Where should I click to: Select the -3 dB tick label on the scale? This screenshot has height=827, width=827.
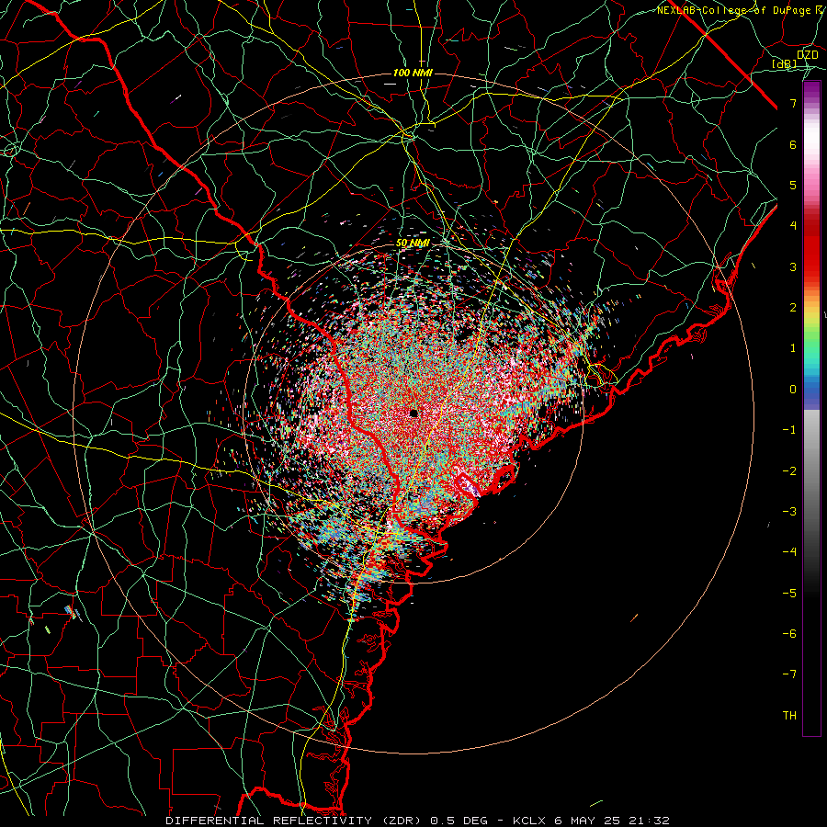pyautogui.click(x=789, y=512)
